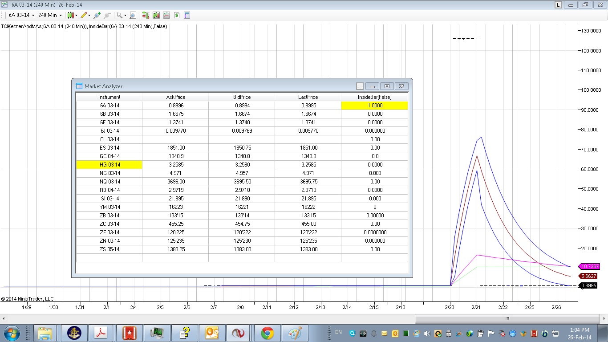
Task: Expand the 240 Min interval dropdown
Action: tap(61, 15)
